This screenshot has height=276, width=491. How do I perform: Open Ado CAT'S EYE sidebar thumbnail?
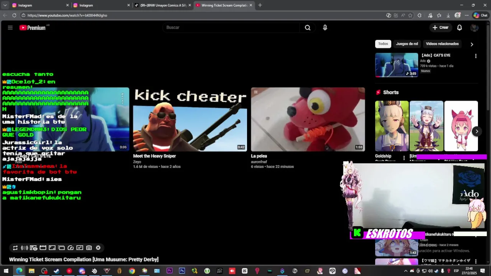tap(397, 65)
